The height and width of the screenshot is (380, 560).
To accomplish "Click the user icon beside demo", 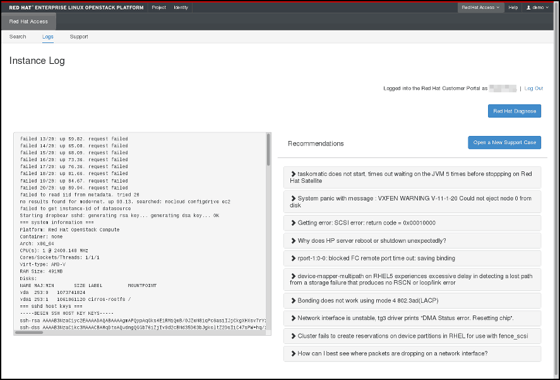I will pyautogui.click(x=528, y=8).
